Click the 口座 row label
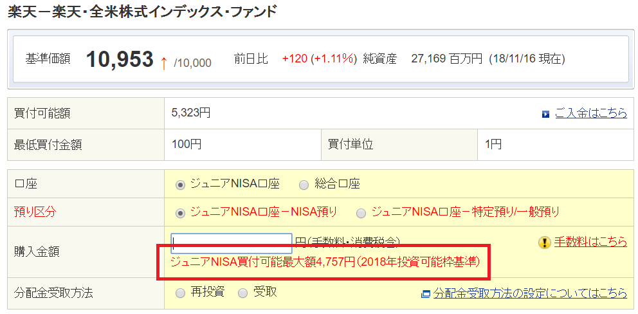The width and height of the screenshot is (638, 314). click(x=26, y=184)
